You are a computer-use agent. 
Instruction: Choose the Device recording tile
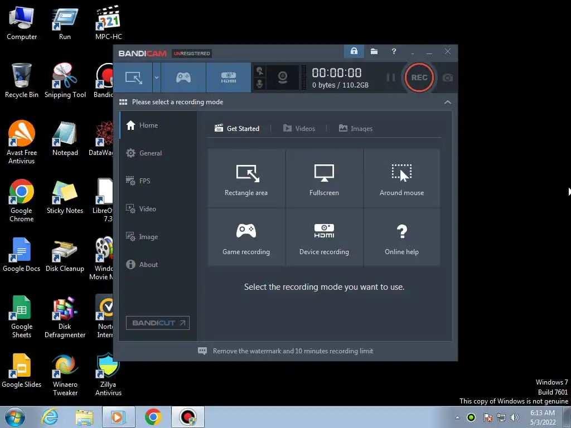[x=324, y=237]
